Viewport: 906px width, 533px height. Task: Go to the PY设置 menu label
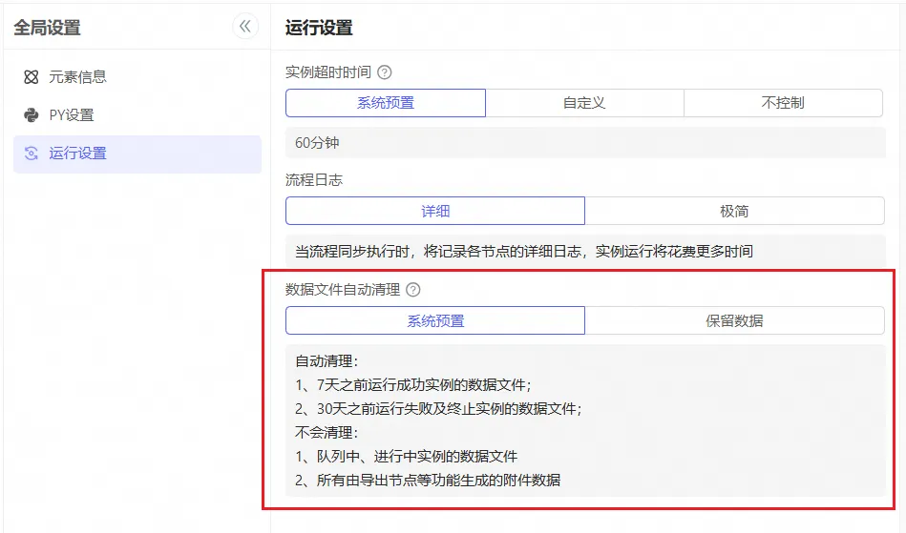(x=72, y=115)
